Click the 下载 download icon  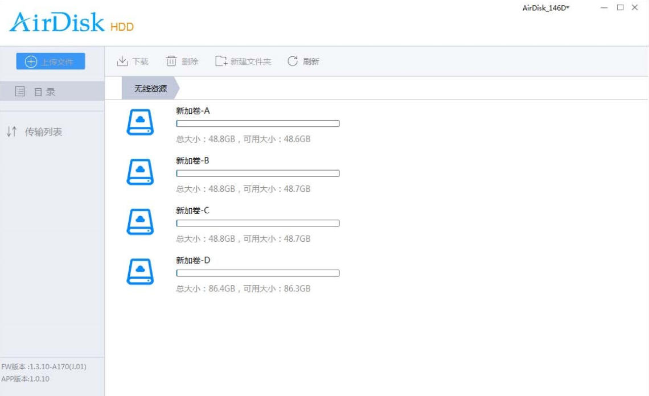click(123, 60)
